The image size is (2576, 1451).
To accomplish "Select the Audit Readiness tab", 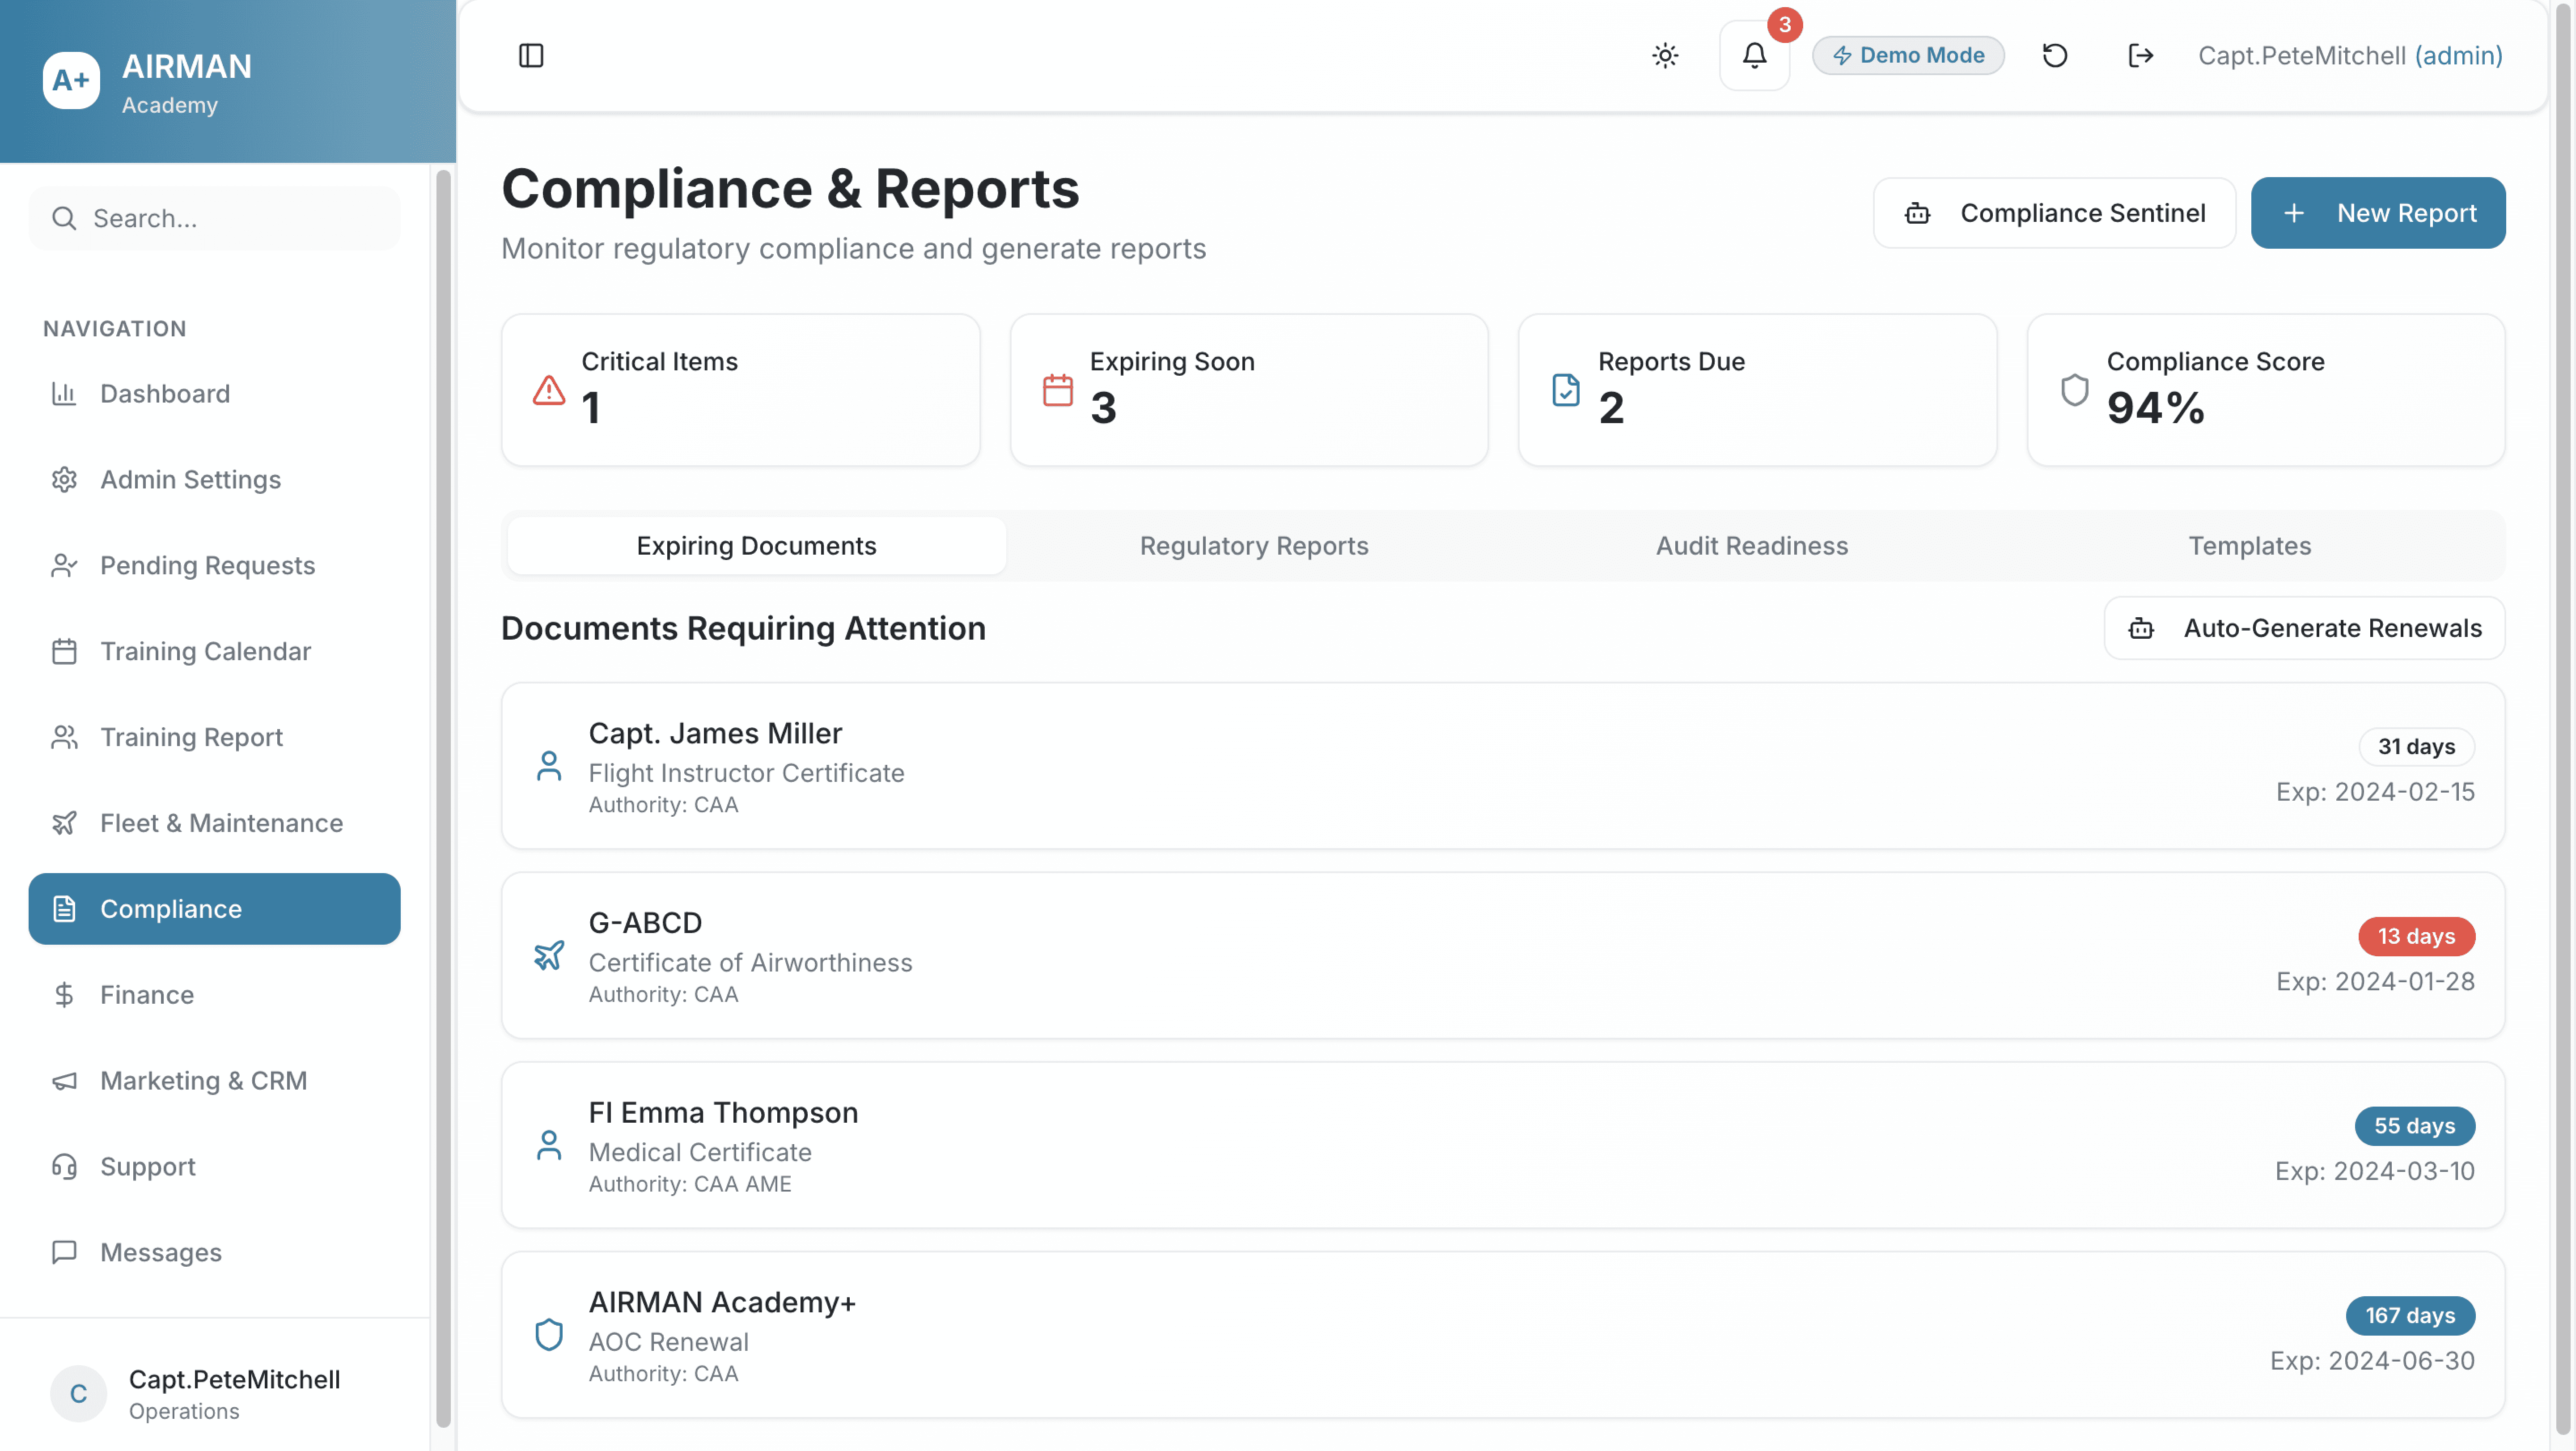I will 1751,546.
